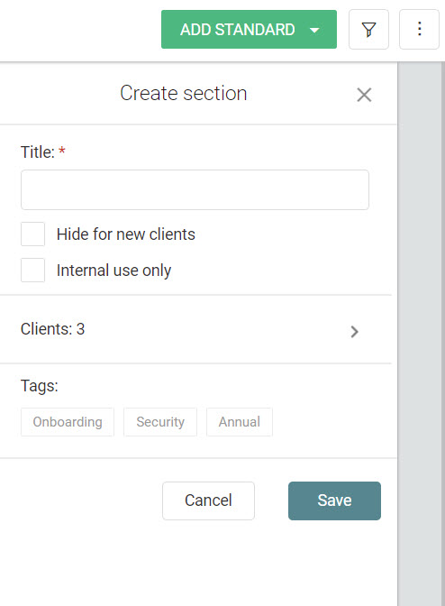Select the Annual tag
Viewport: 445px width, 606px height.
(x=240, y=422)
